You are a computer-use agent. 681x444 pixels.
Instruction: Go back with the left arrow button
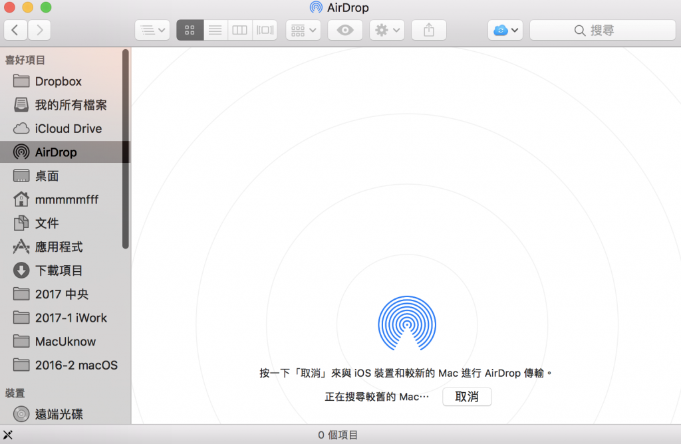16,30
